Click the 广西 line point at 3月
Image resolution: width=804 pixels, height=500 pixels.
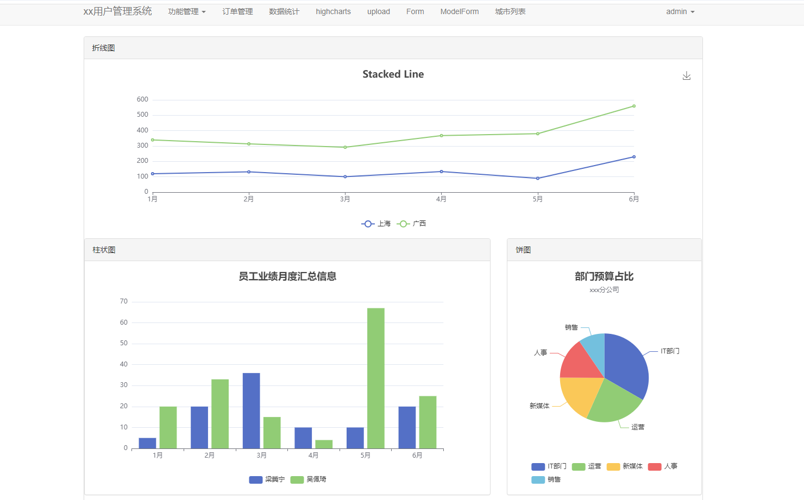tap(345, 147)
